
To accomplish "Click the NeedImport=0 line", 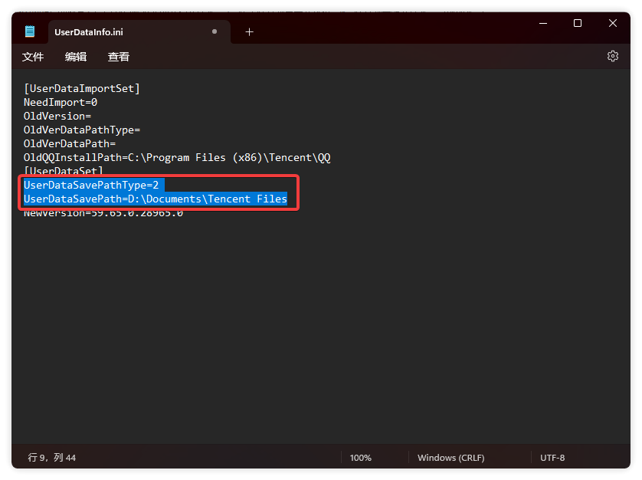I will coord(61,103).
